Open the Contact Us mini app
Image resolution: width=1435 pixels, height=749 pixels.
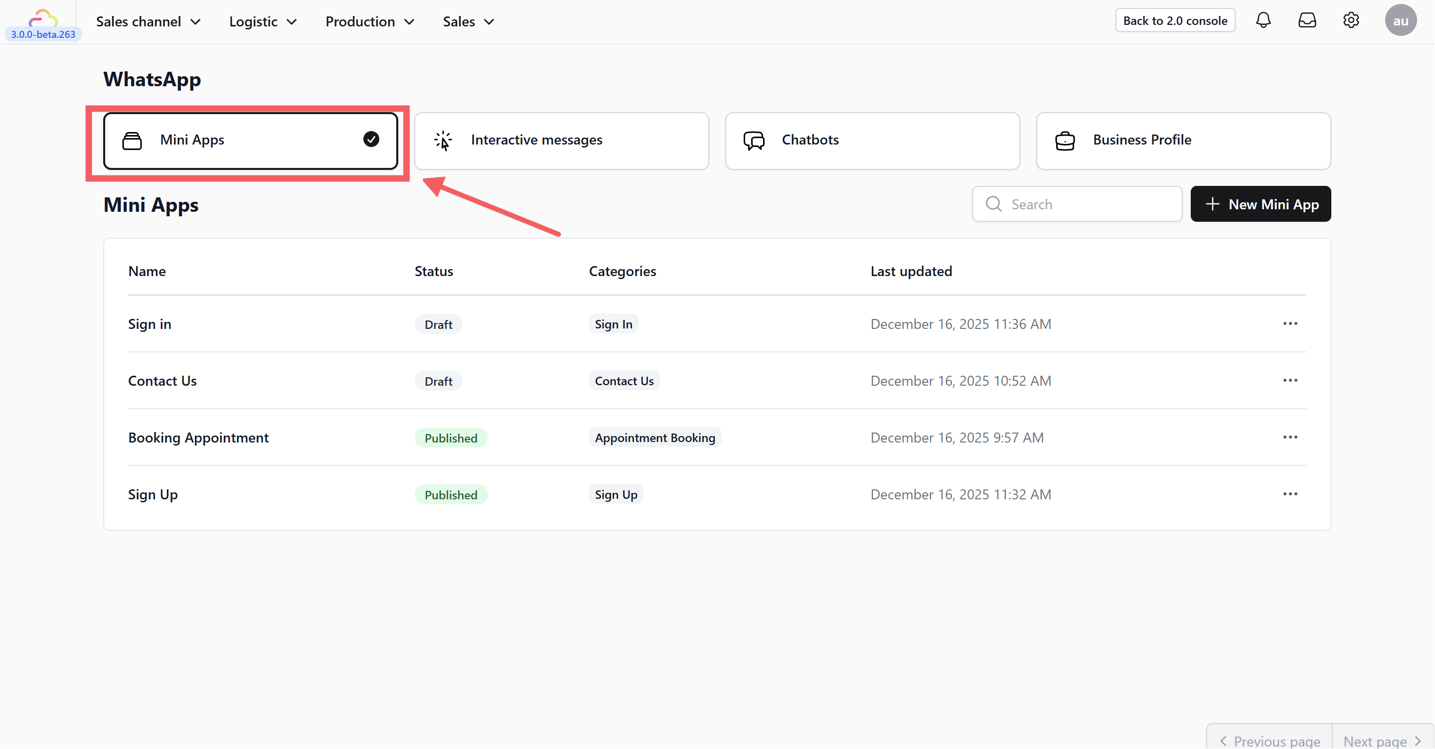(x=162, y=381)
